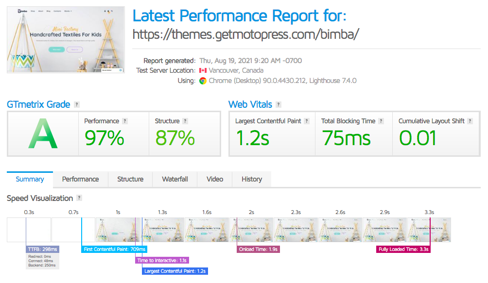Open the Structure tab
Image resolution: width=488 pixels, height=283 pixels.
point(130,179)
